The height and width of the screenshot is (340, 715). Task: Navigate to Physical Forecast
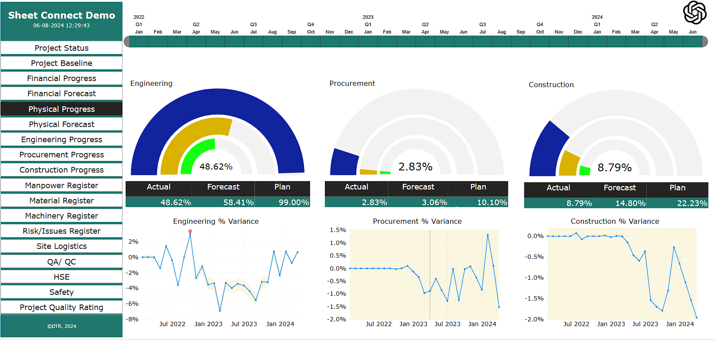tap(61, 124)
